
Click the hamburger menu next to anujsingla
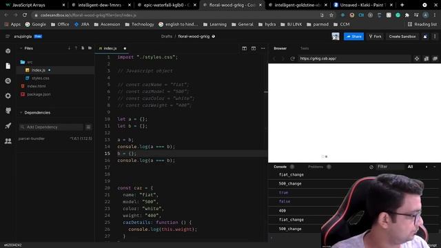click(8, 37)
